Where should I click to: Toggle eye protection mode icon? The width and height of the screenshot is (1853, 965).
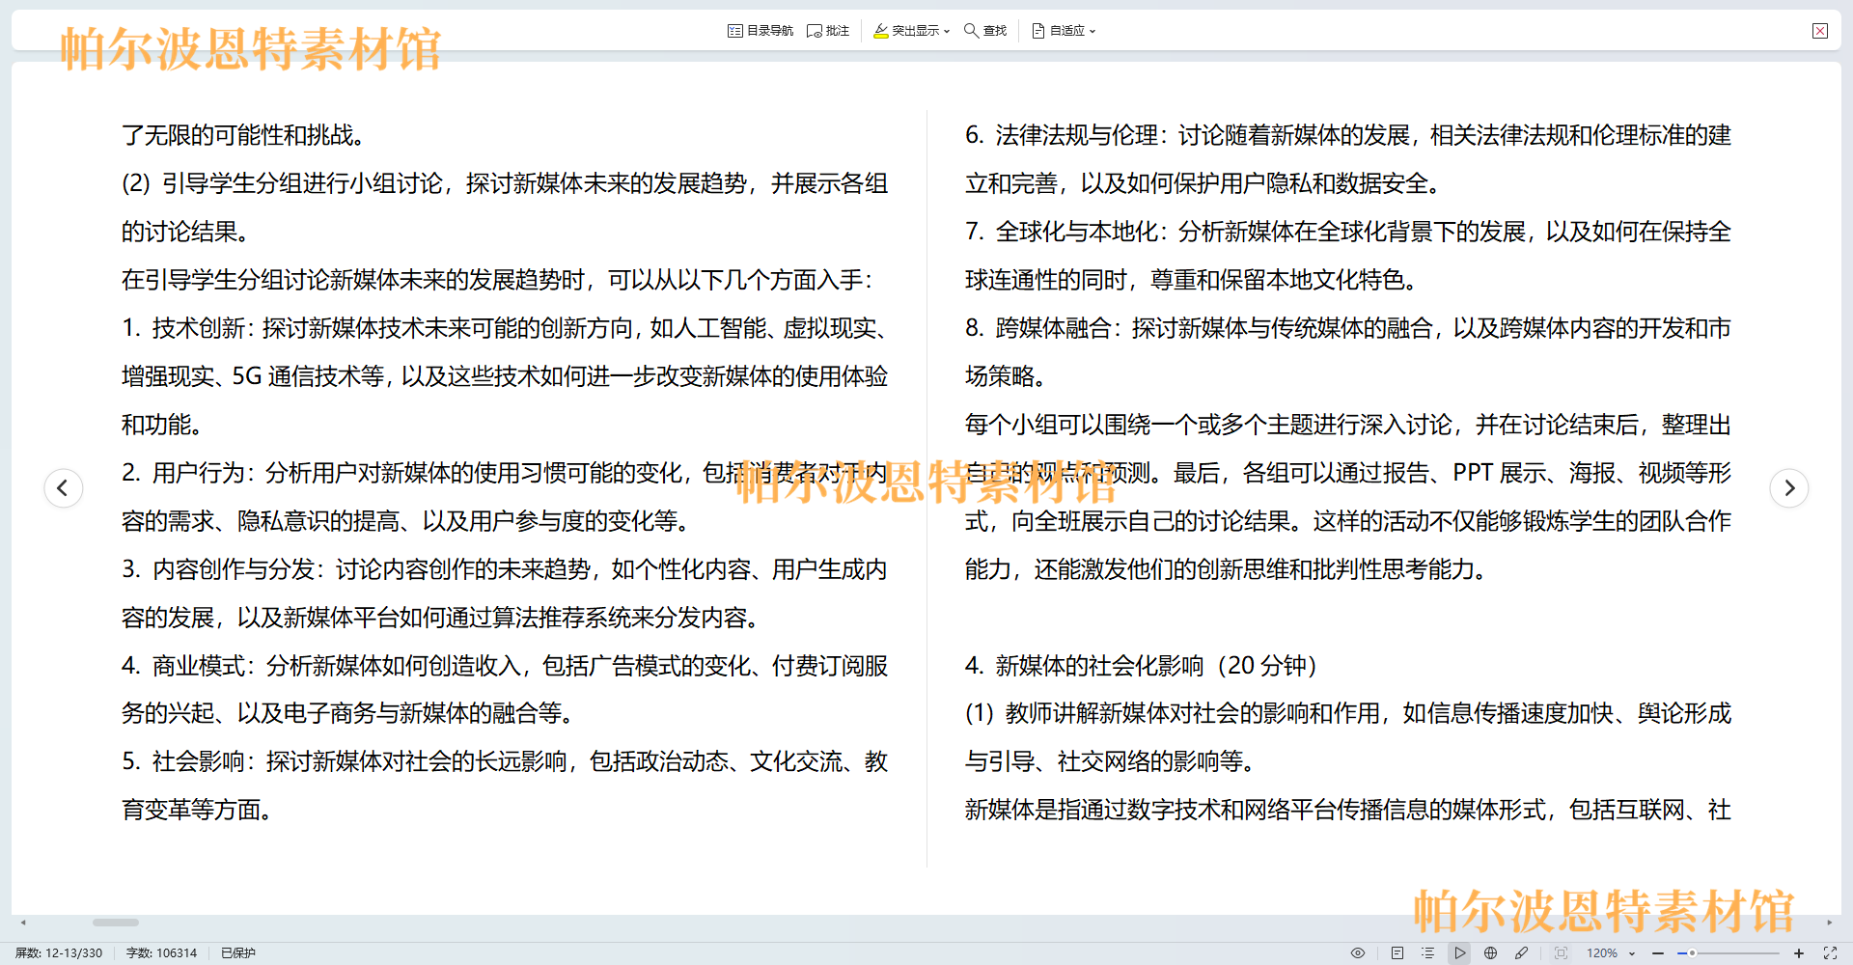point(1358,952)
